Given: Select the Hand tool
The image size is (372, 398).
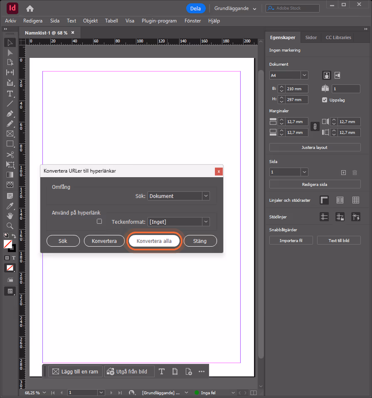Looking at the screenshot, I should 10,216.
